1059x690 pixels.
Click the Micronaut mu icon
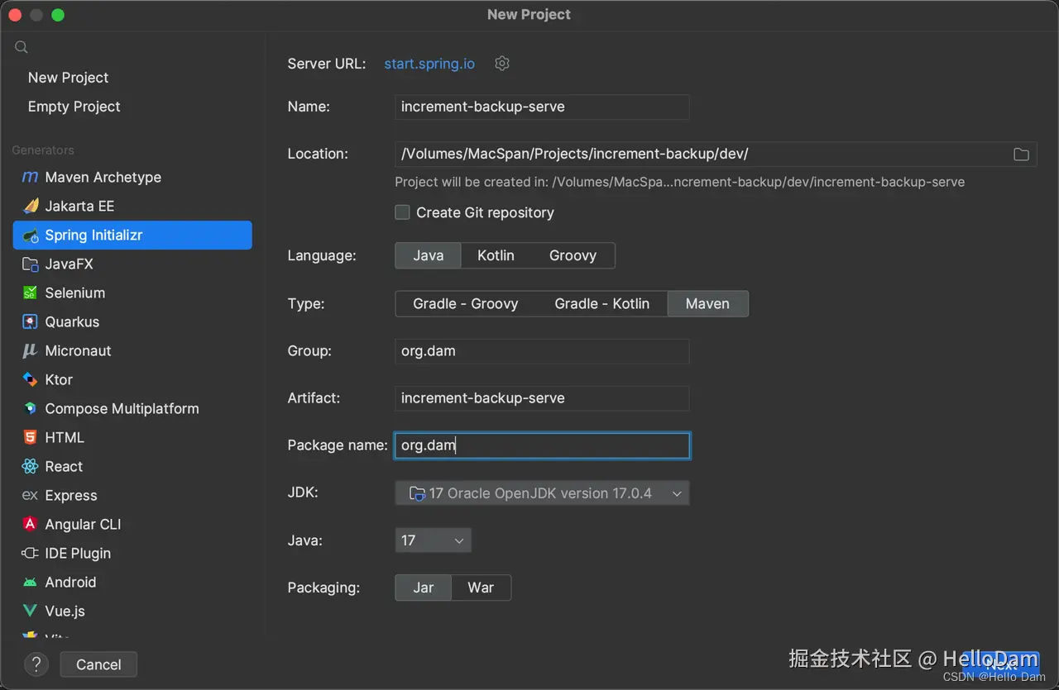(x=30, y=350)
